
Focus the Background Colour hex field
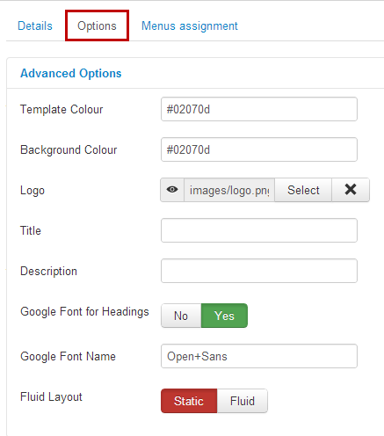tap(259, 149)
